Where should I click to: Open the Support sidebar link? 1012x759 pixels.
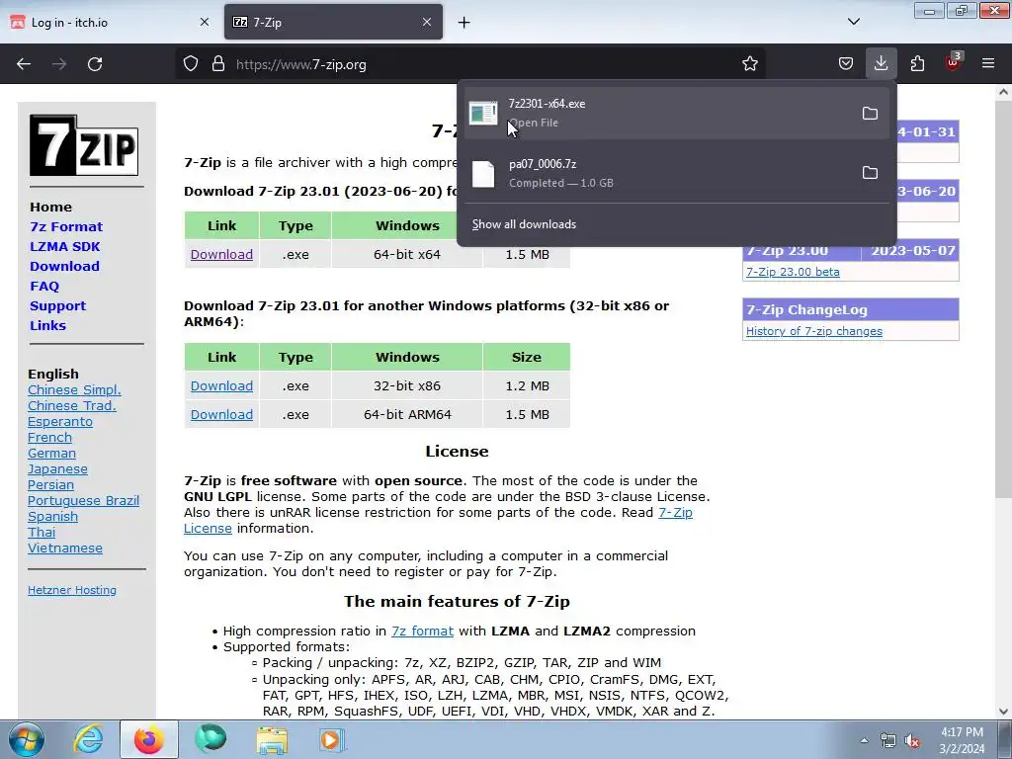(x=57, y=306)
